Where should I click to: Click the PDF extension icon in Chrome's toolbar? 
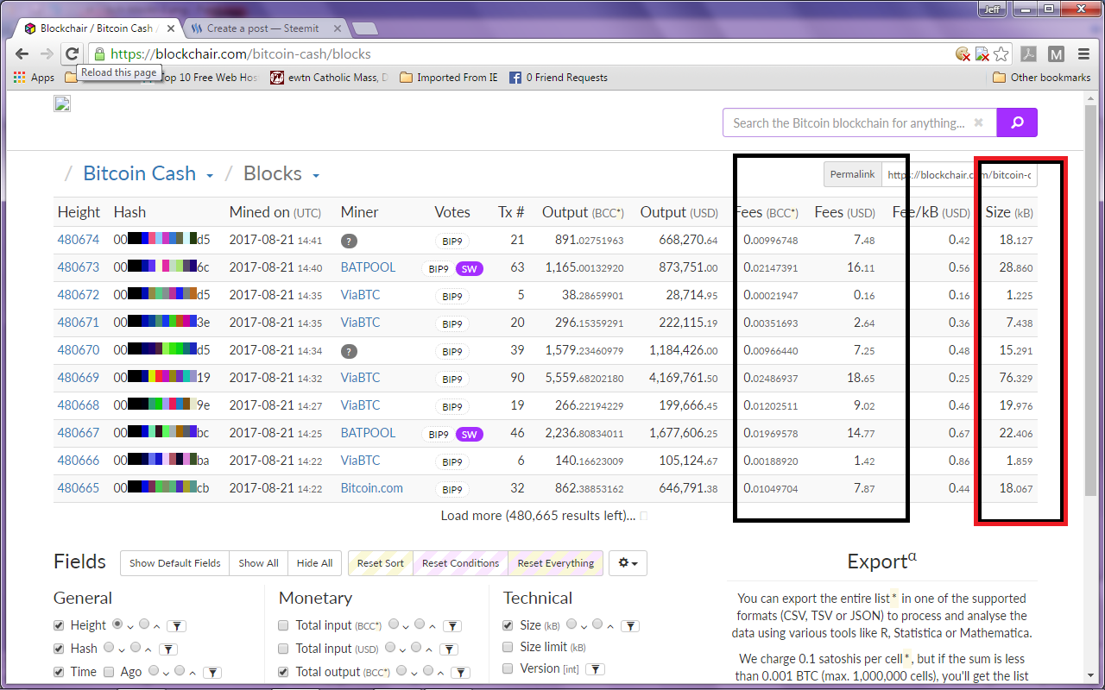pyautogui.click(x=1029, y=54)
